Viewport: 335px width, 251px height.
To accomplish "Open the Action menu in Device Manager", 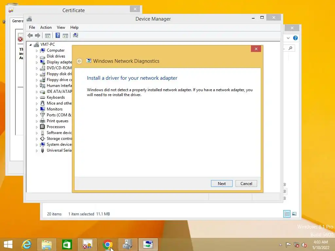I will click(x=46, y=27).
